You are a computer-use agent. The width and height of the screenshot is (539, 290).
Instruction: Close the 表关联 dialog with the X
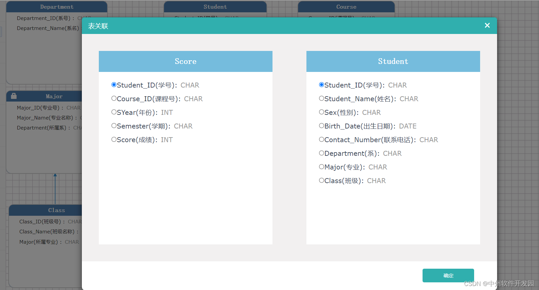(x=487, y=25)
